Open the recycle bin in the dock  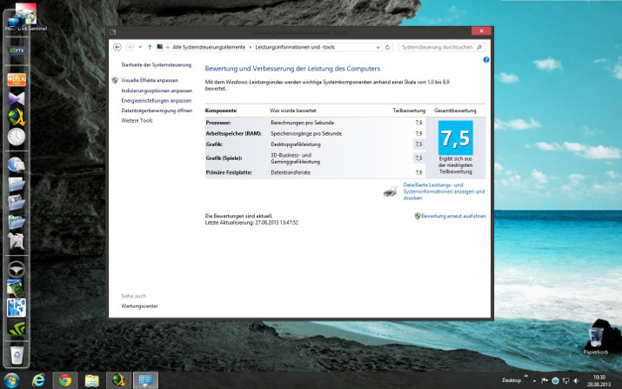click(x=17, y=354)
